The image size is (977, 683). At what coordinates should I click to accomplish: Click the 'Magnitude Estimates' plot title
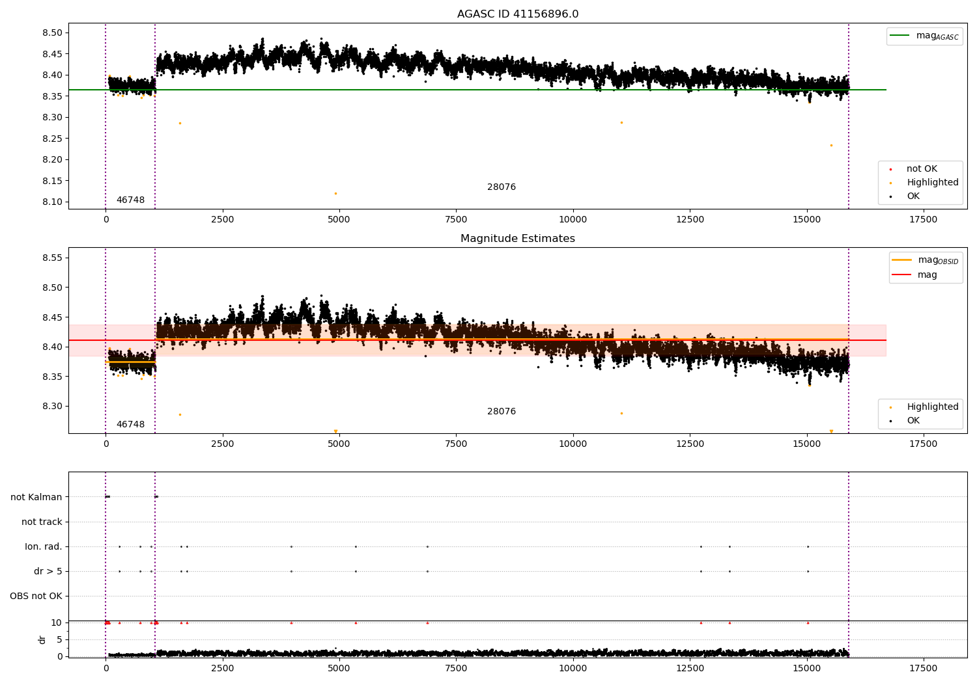click(518, 239)
